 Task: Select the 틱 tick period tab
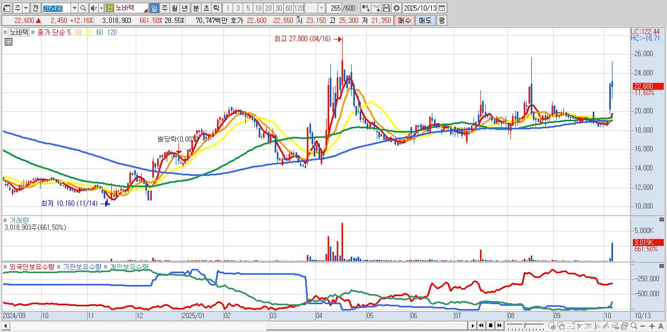[216, 8]
